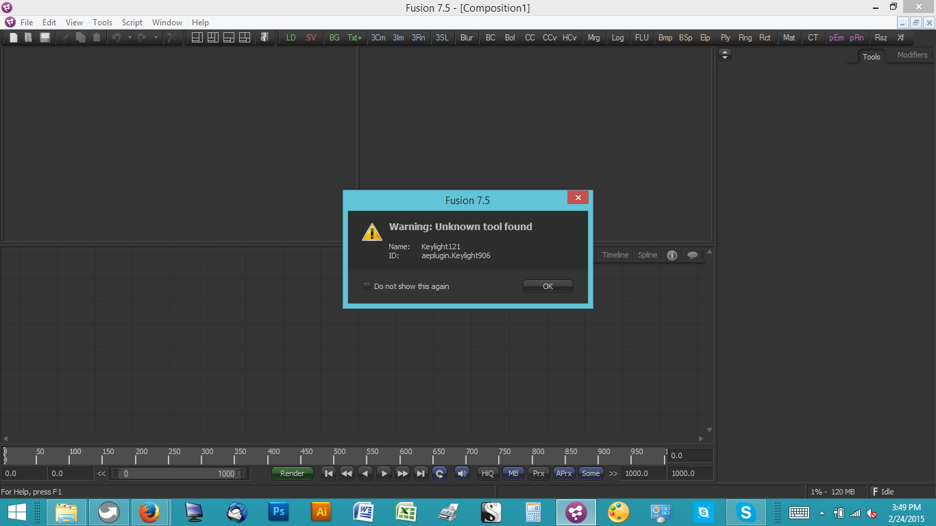Click the New composition icon
This screenshot has width=936, height=526.
(x=13, y=38)
